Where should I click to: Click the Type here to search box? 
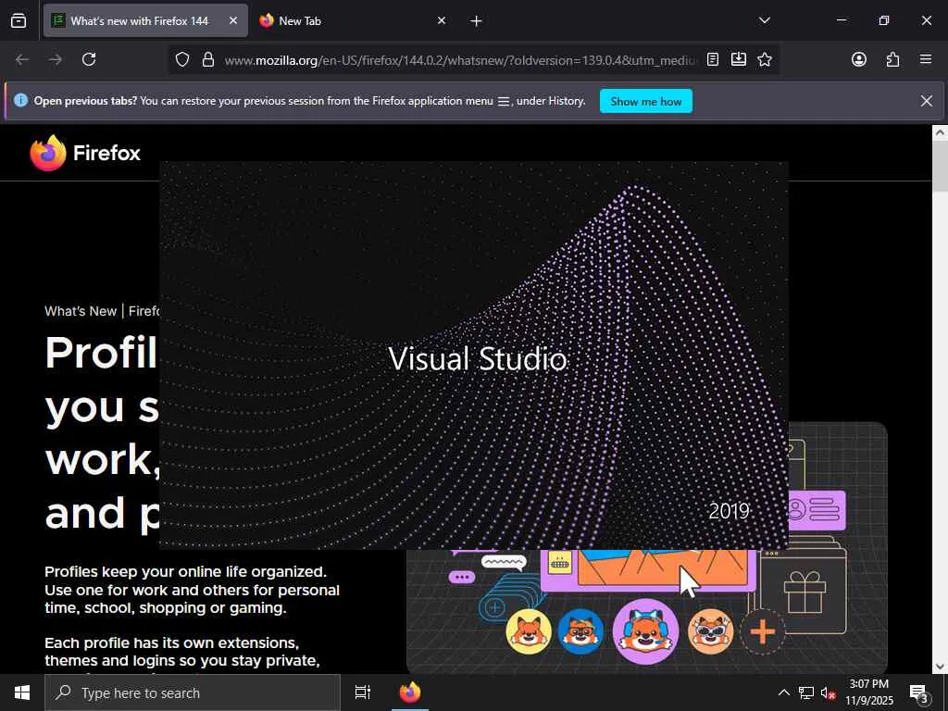193,692
